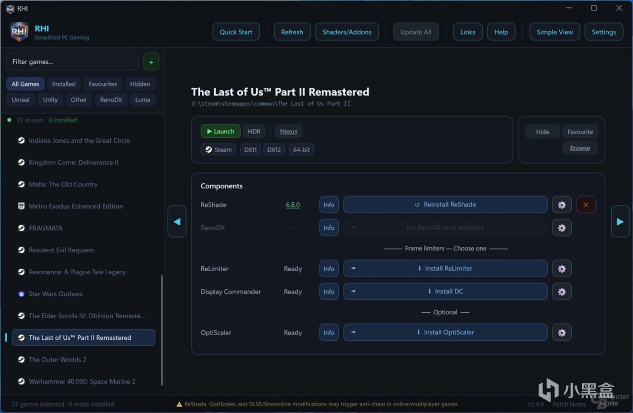Click store icon beside Metro Exodus Enhanced Edition
Screen dimensions: 633x413
point(21,206)
